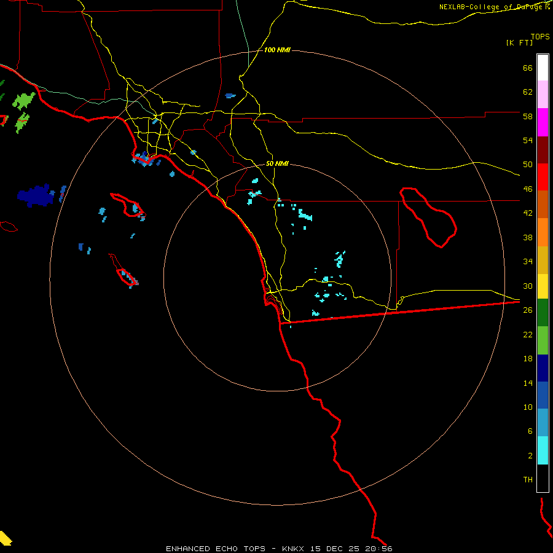Click the cyan legend swatch
Screen dimensions: 553x553
tap(543, 450)
